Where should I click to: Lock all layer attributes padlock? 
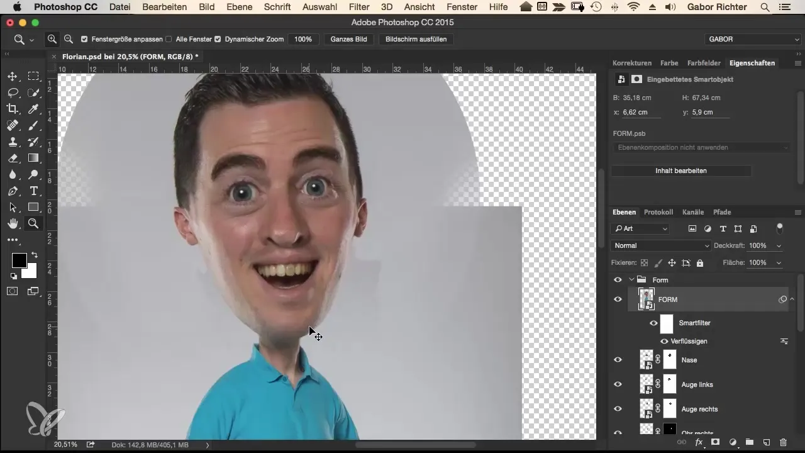[700, 262]
